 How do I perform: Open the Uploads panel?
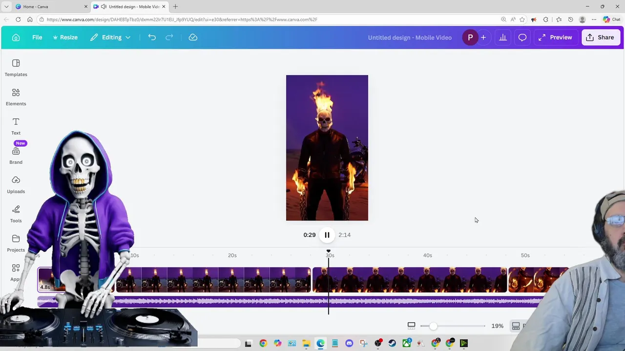coord(16,185)
